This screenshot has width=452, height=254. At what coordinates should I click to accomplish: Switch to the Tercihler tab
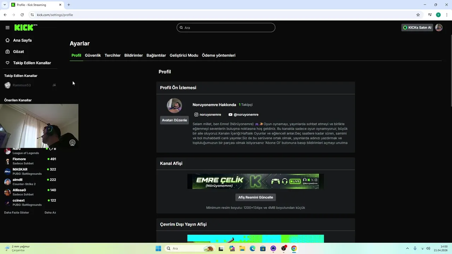113,55
